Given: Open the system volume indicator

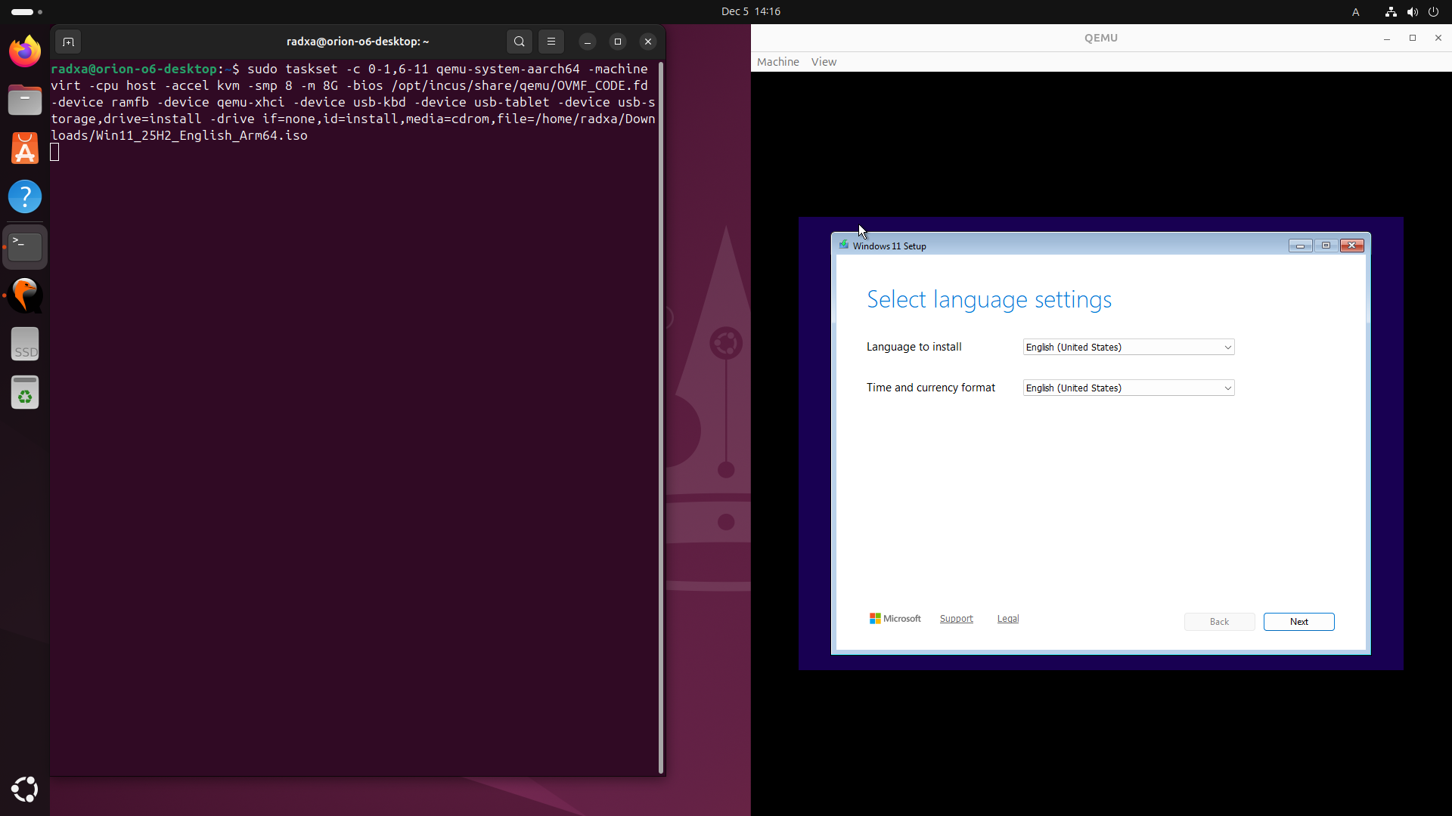Looking at the screenshot, I should (1412, 11).
